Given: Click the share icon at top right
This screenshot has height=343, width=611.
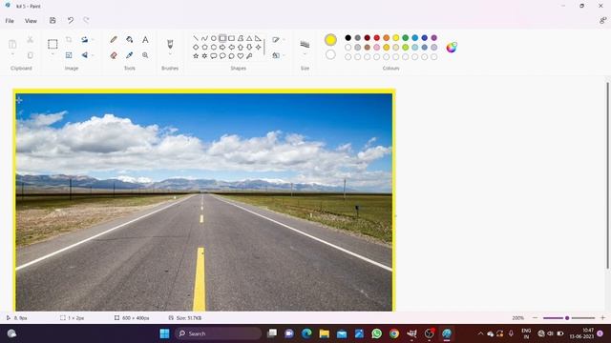Looking at the screenshot, I should [x=602, y=21].
